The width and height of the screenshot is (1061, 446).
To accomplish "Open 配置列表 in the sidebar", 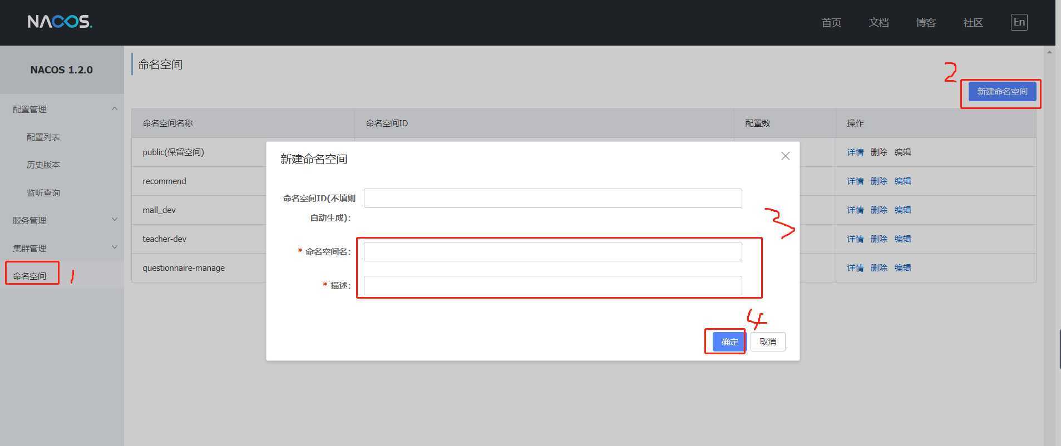I will pos(43,137).
